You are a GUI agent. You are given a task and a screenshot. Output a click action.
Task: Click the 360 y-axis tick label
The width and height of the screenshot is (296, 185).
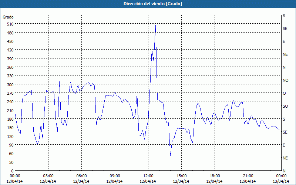(10, 67)
